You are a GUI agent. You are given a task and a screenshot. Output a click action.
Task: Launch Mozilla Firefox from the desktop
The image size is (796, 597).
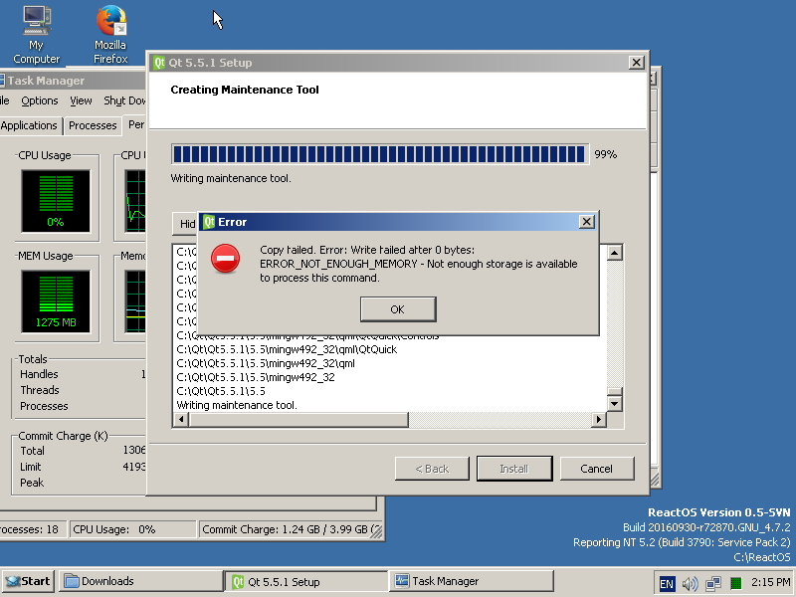tap(110, 35)
